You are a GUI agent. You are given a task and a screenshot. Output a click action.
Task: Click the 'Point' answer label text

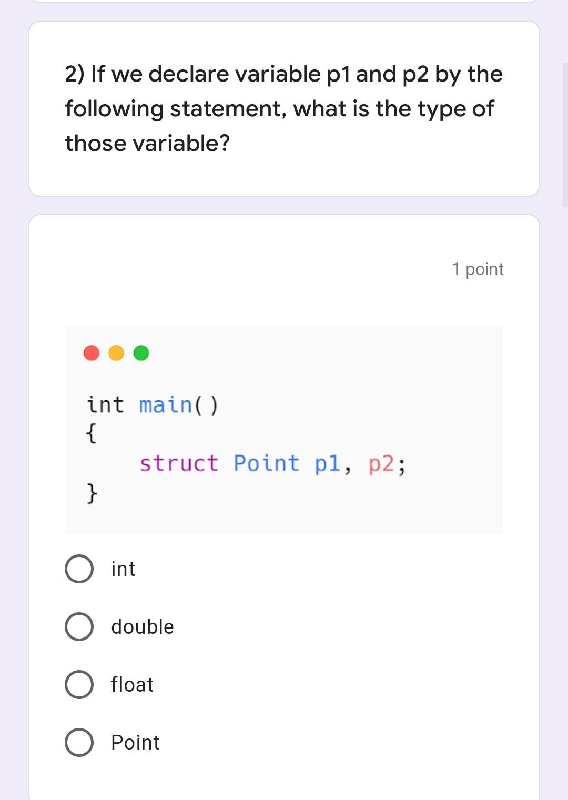[135, 743]
